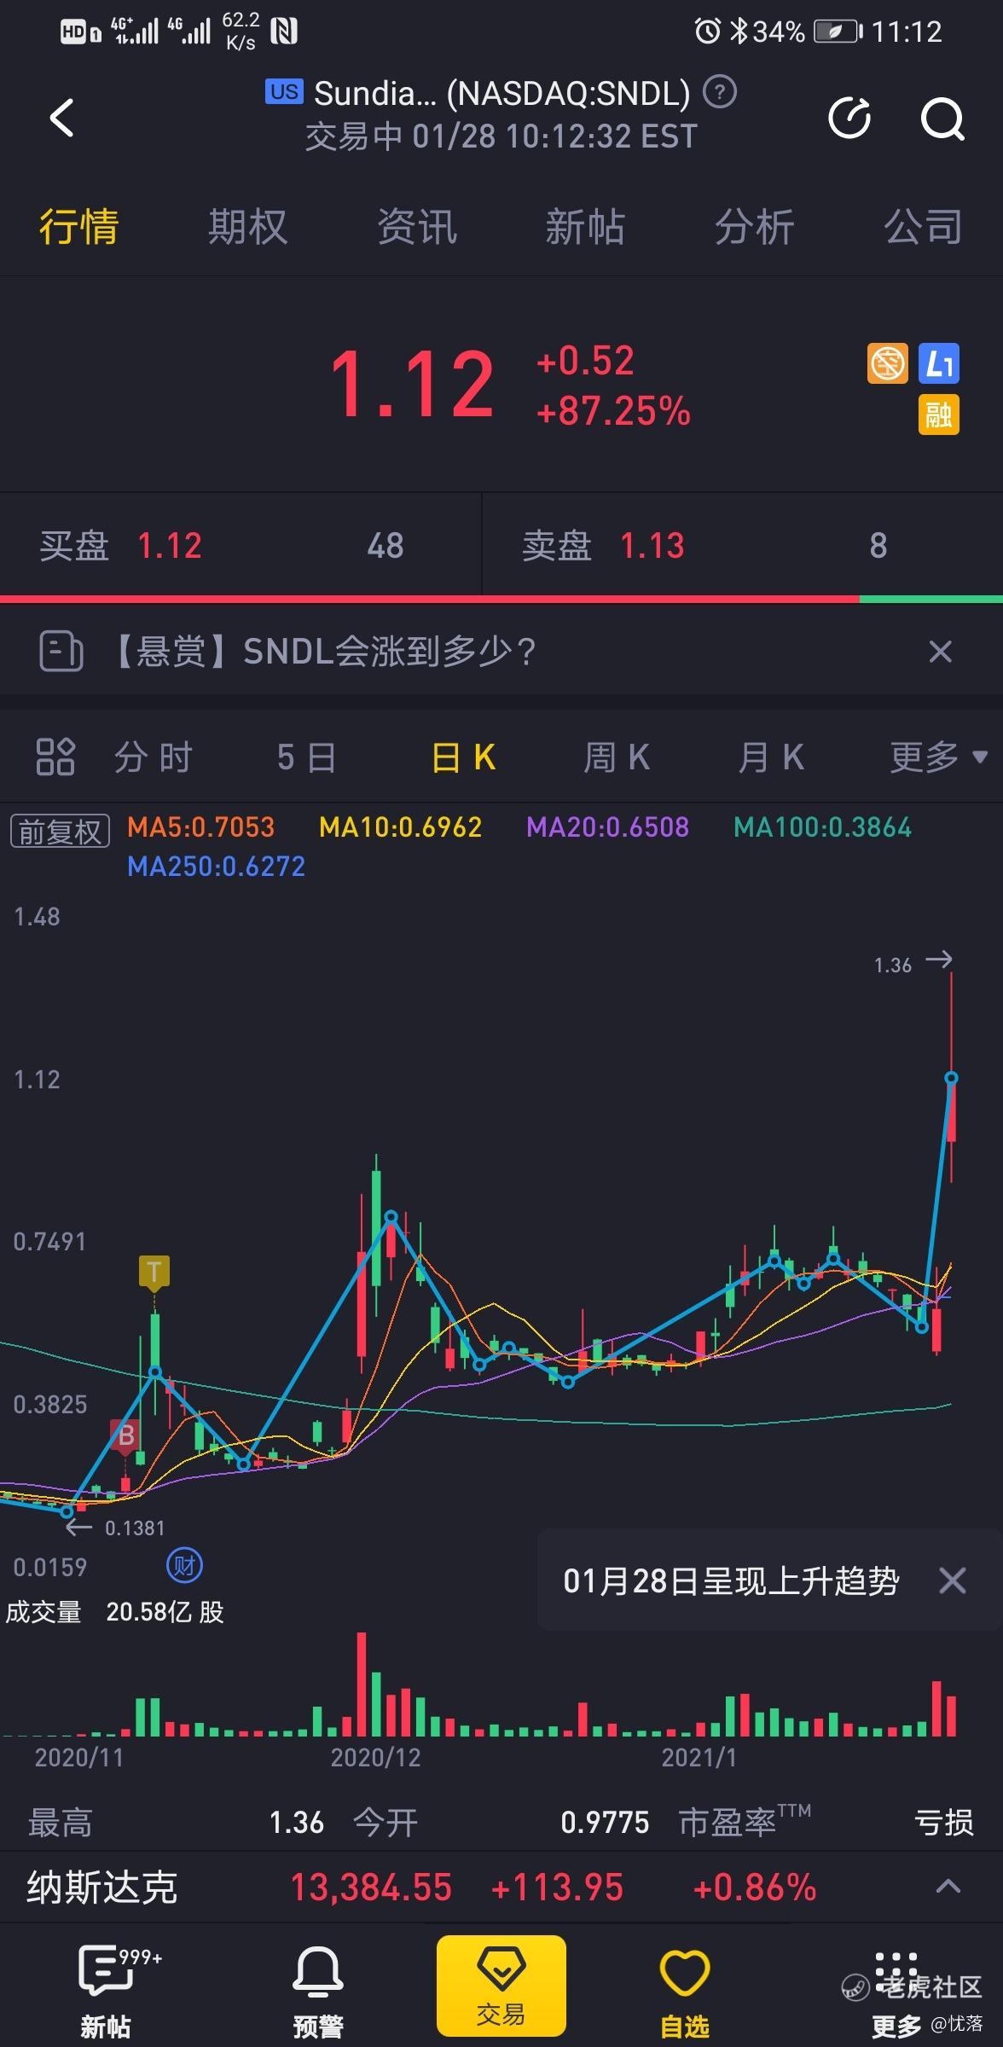Open 更多 in bottom bar
The height and width of the screenshot is (2047, 1003).
pos(896,1992)
